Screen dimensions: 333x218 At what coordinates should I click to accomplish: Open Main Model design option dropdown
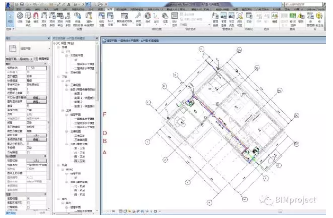point(195,25)
